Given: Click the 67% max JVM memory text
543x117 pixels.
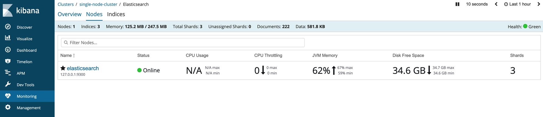Looking at the screenshot, I should (x=345, y=68).
